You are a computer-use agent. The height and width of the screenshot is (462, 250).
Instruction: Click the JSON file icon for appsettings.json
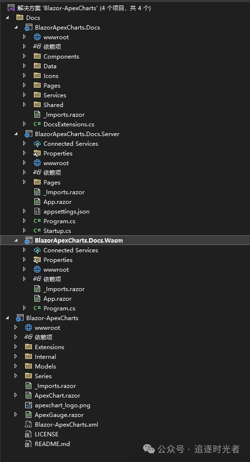pos(37,212)
